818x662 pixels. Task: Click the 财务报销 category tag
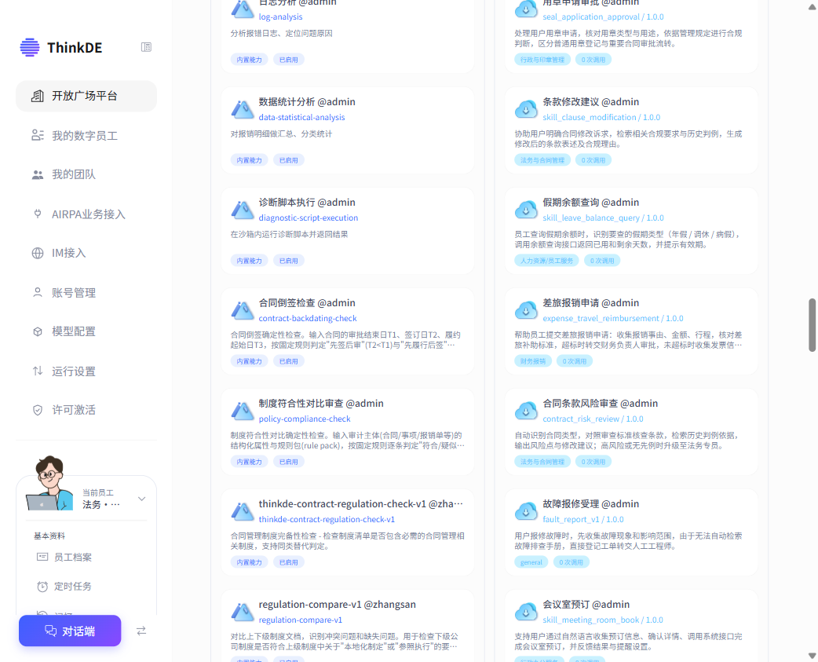pyautogui.click(x=532, y=361)
